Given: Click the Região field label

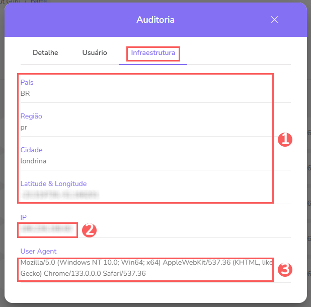Looking at the screenshot, I should coord(31,116).
